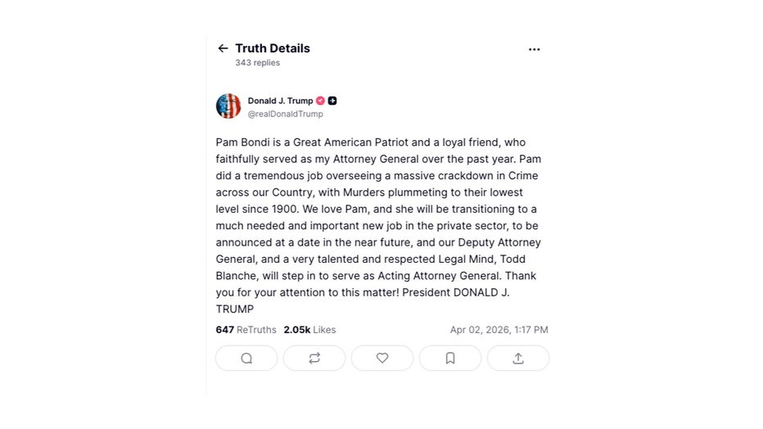Click the Truth Details header title
Viewport: 763px width, 429px height.
(272, 48)
